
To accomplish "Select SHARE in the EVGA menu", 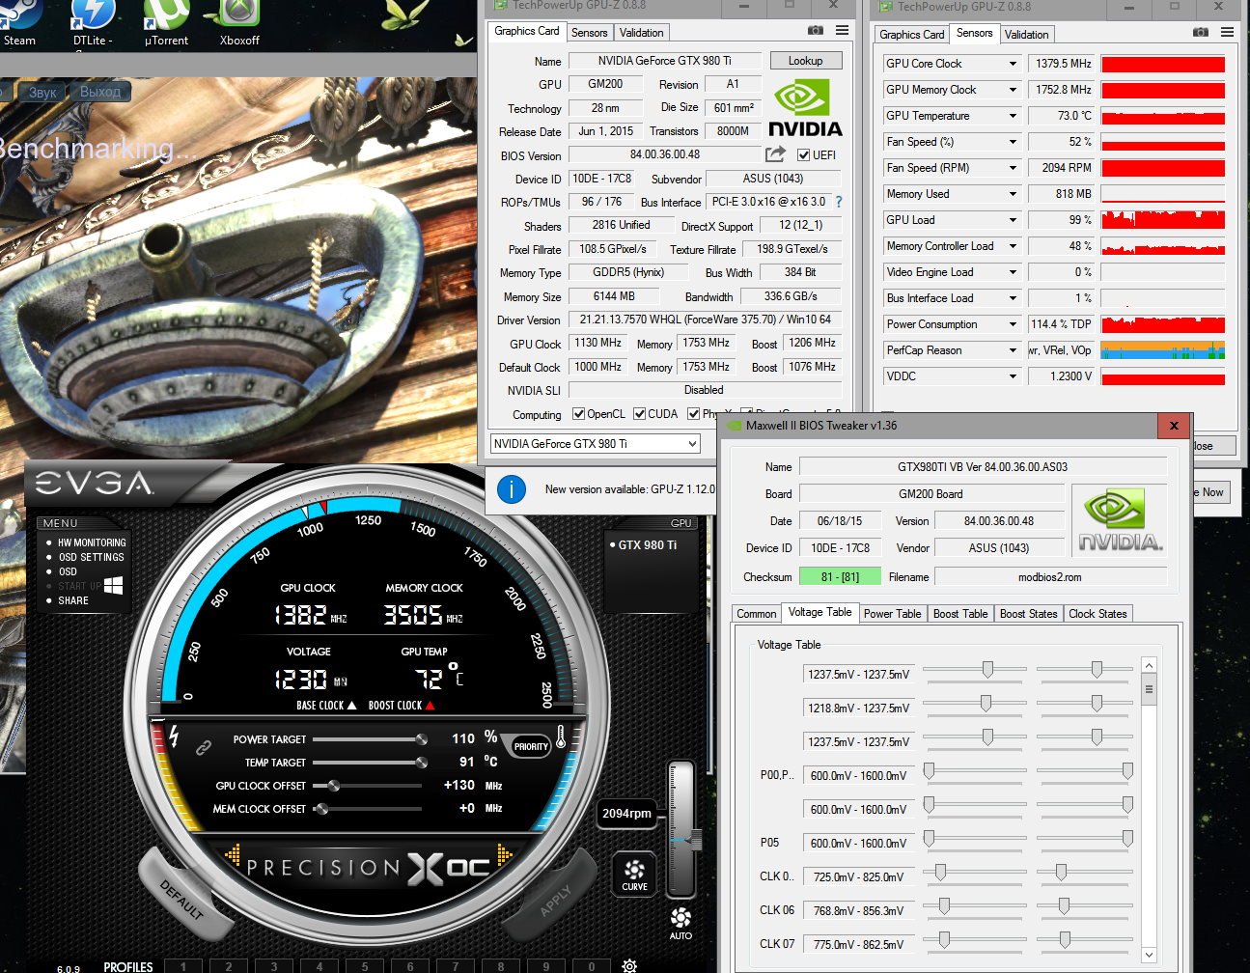I will (x=73, y=600).
